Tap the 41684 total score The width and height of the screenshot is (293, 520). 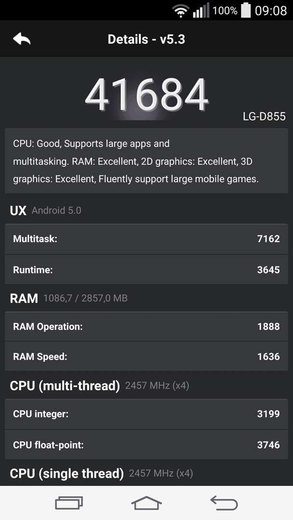click(146, 95)
